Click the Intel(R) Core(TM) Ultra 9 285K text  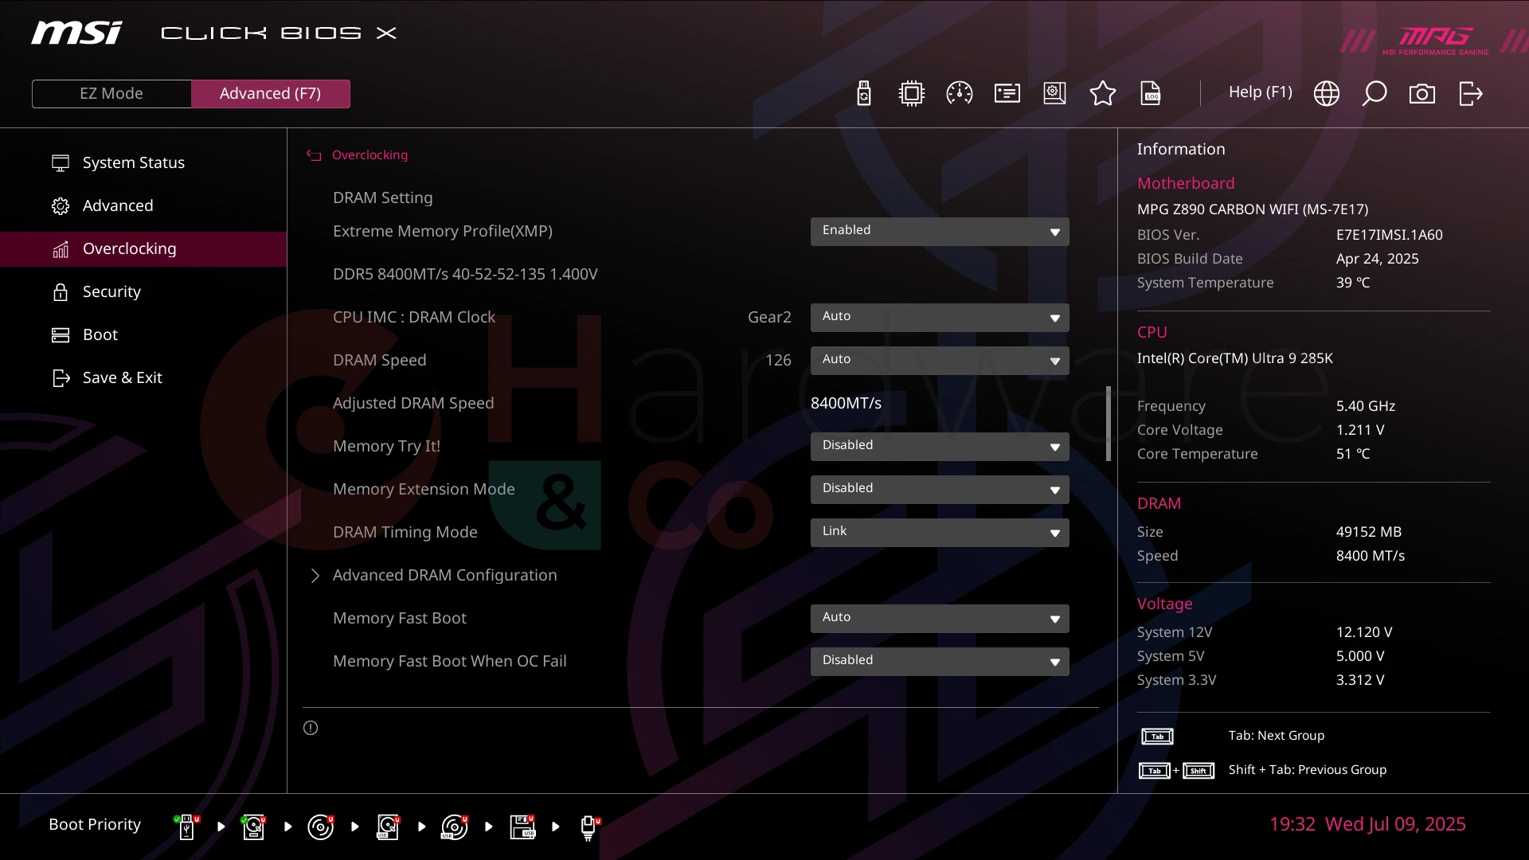pos(1234,358)
